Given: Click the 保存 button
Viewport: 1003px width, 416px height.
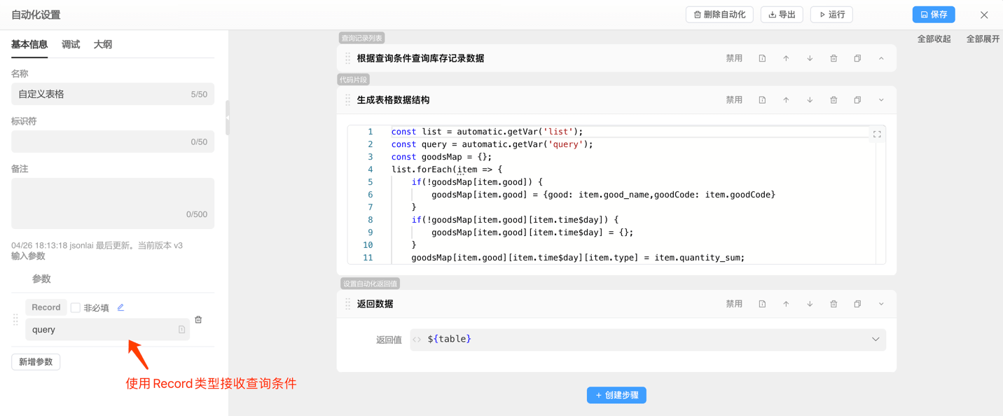Looking at the screenshot, I should (933, 15).
